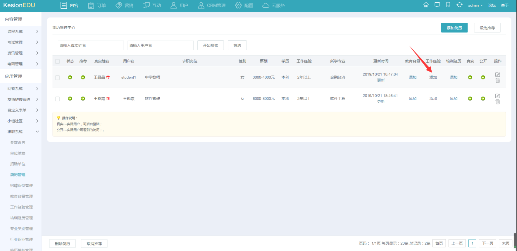Viewport: 517px width, 251px height.
Task: Toggle the 推荐 status icon for 王晓霞
Action: pyautogui.click(x=83, y=99)
